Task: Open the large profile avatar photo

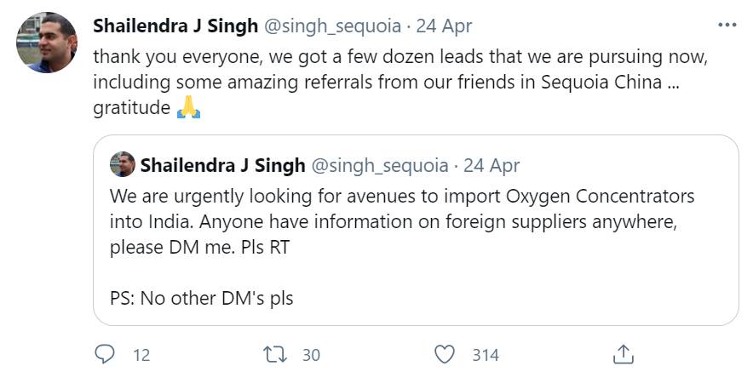Action: pos(47,43)
